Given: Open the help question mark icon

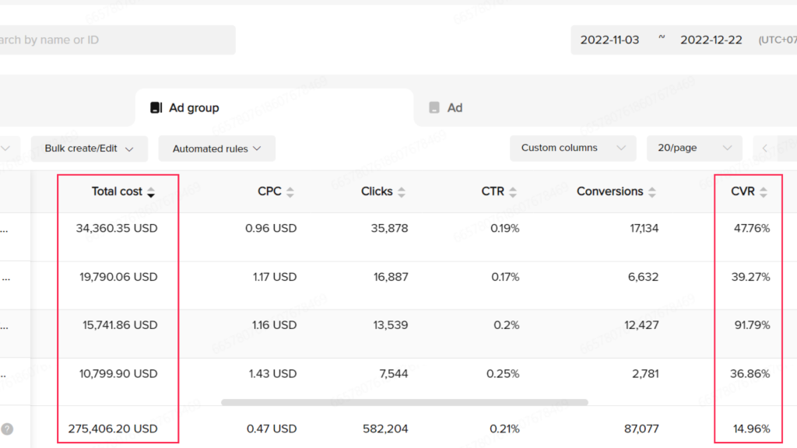Looking at the screenshot, I should click(7, 428).
